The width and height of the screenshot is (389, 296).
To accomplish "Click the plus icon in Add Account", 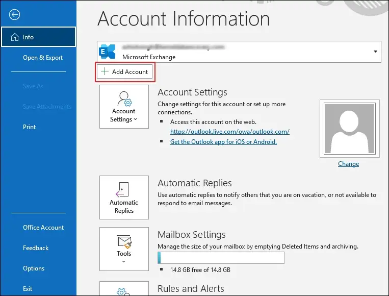I will [105, 71].
